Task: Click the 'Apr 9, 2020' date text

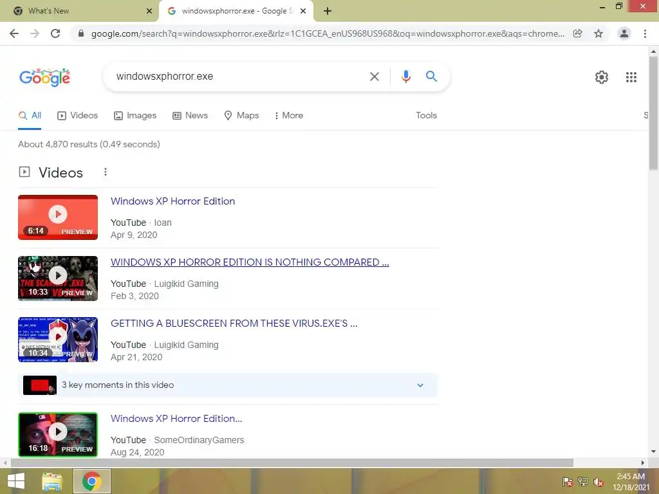Action: coord(134,235)
